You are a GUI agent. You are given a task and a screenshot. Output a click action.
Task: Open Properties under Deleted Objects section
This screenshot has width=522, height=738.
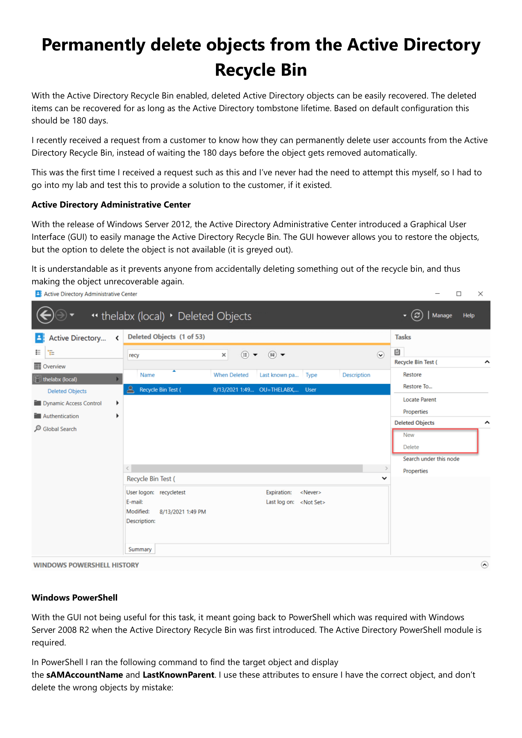pyautogui.click(x=415, y=471)
